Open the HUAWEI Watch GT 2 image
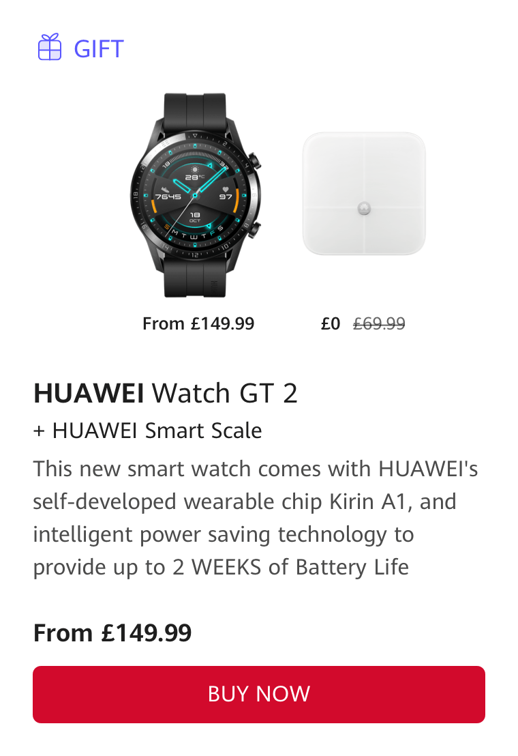The height and width of the screenshot is (756, 518). (x=196, y=194)
